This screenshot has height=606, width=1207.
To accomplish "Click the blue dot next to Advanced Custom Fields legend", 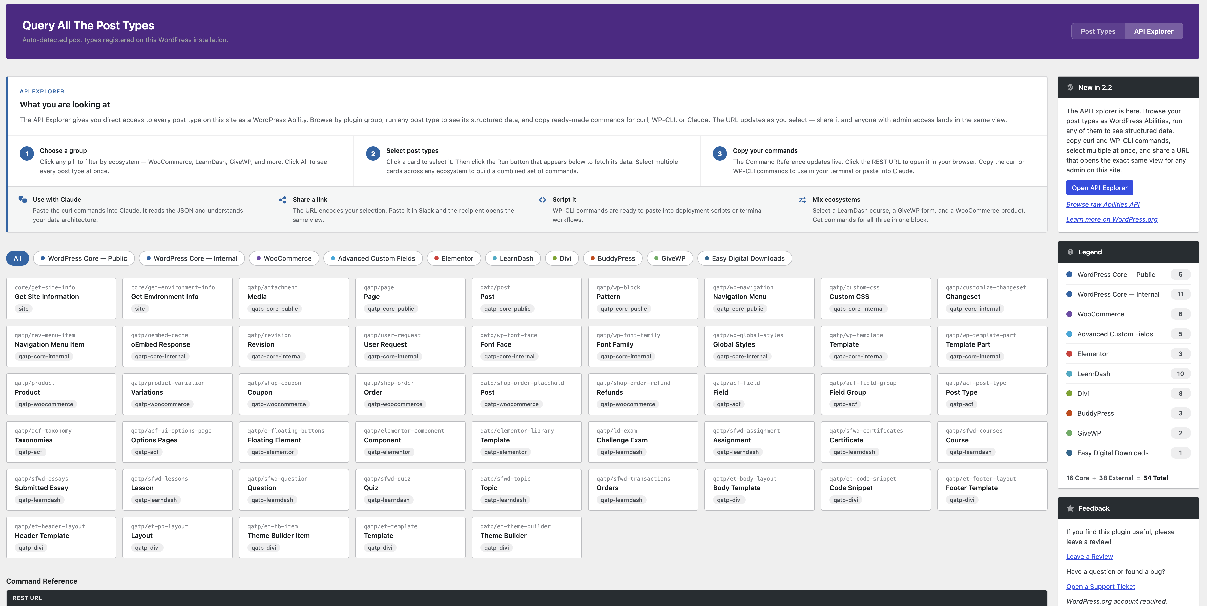I will coord(1070,334).
